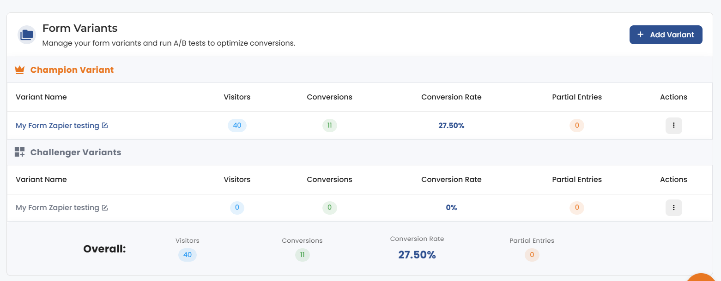
Task: Click the champion 27.50% conversion rate
Action: (x=451, y=125)
